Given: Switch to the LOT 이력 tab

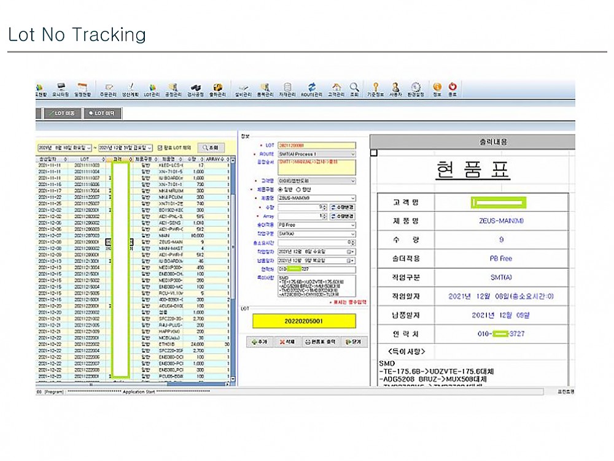Looking at the screenshot, I should [103, 113].
